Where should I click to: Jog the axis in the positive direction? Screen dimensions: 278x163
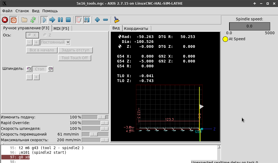(x=36, y=42)
